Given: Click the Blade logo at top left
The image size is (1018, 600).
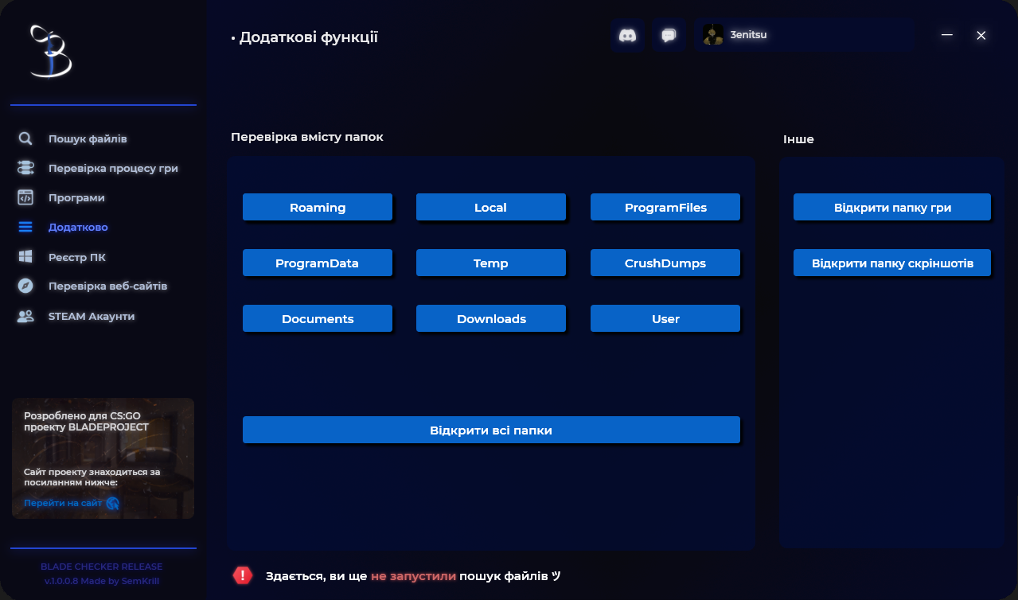Looking at the screenshot, I should [x=50, y=52].
